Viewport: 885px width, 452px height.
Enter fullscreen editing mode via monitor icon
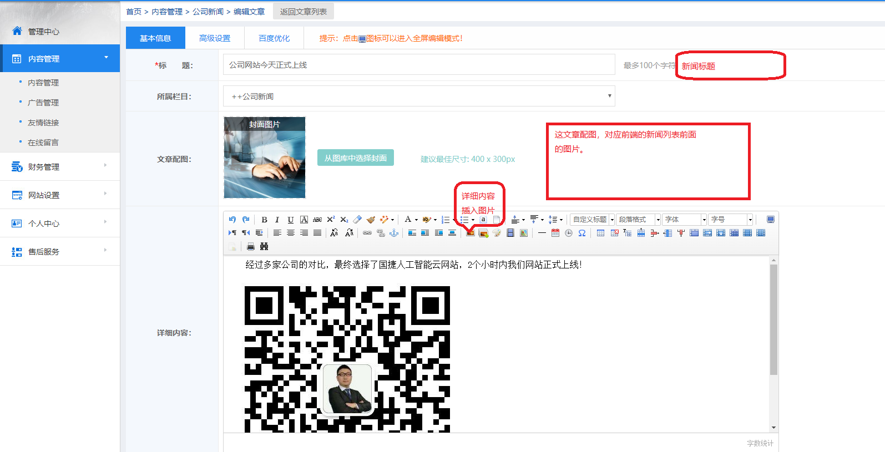pyautogui.click(x=770, y=220)
